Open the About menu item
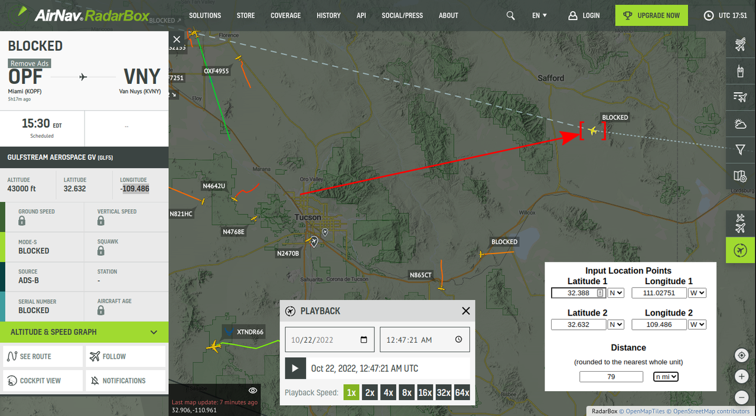This screenshot has width=756, height=416. pyautogui.click(x=448, y=15)
